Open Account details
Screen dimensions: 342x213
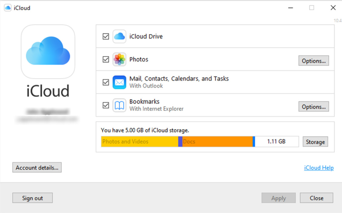37,167
